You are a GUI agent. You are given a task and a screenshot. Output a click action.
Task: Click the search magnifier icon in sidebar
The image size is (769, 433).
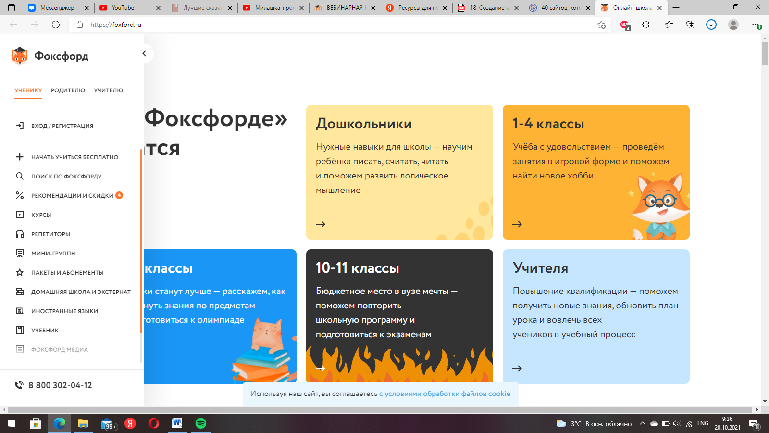(x=20, y=176)
